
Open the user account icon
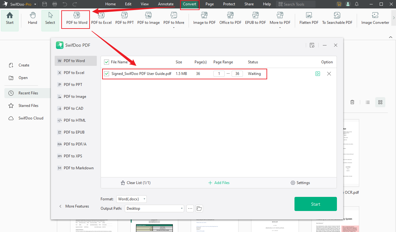click(x=348, y=4)
